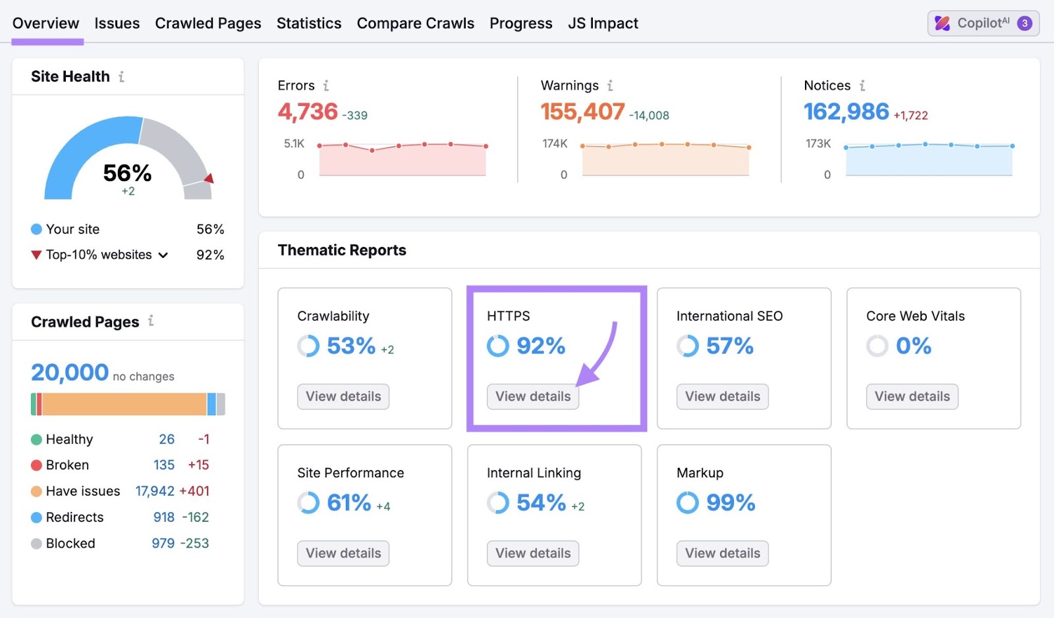Open the Copilot AI assistant
The image size is (1054, 618).
tap(982, 23)
